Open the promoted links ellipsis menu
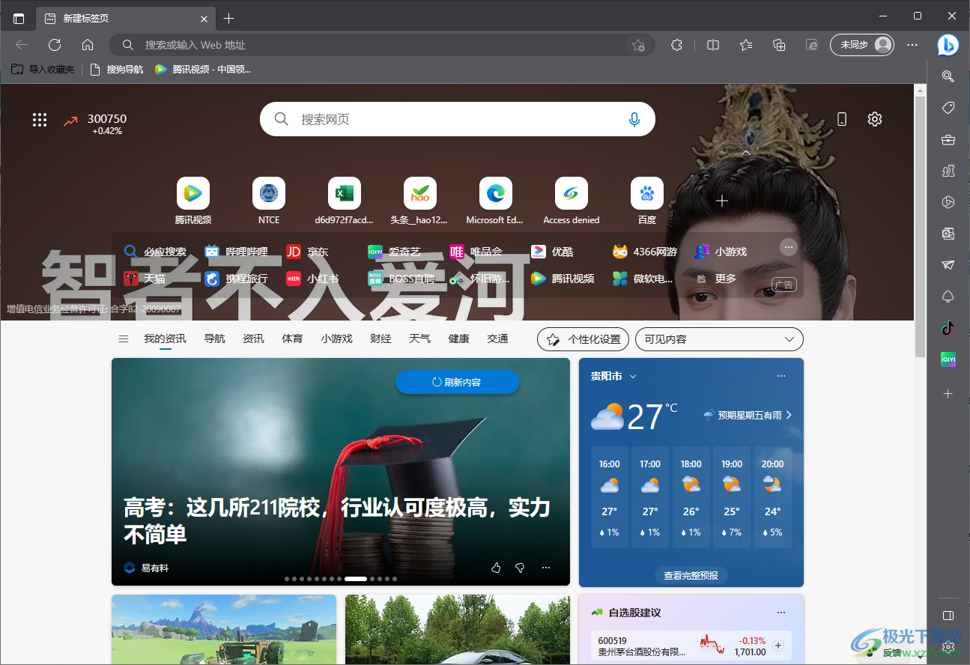970x665 pixels. [x=789, y=247]
